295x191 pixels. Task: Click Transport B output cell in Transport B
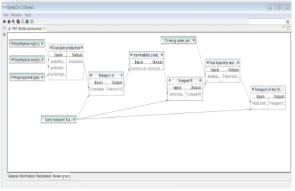194,94
